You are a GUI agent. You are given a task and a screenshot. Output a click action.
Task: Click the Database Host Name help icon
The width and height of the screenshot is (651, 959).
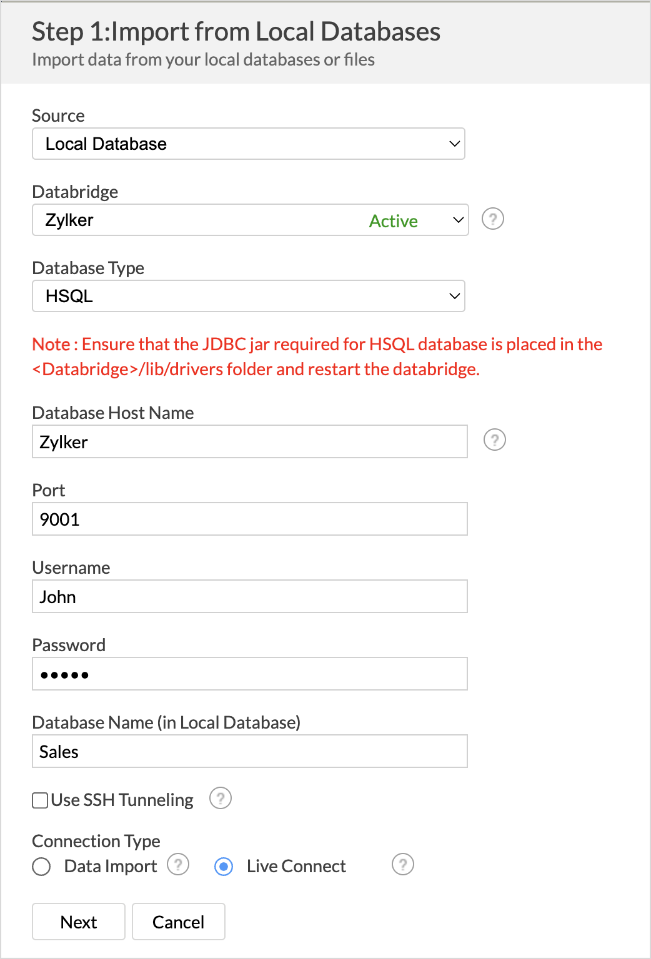point(495,440)
